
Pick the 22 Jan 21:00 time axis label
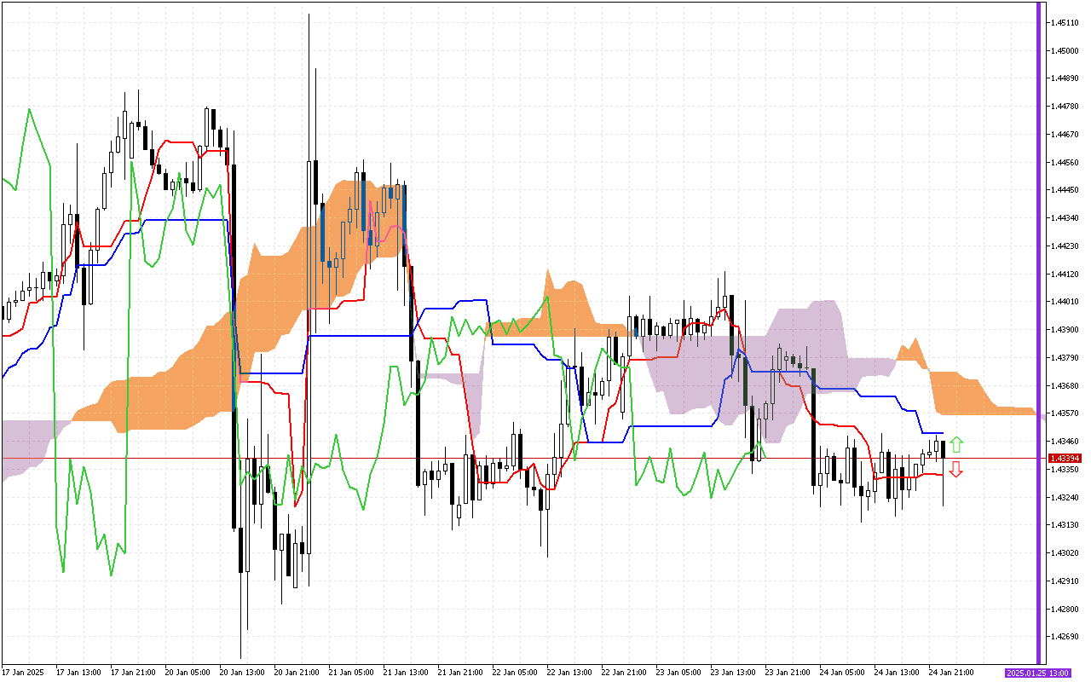623,673
